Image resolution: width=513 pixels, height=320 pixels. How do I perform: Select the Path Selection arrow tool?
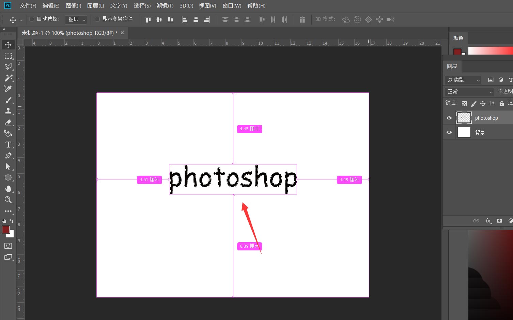[8, 166]
